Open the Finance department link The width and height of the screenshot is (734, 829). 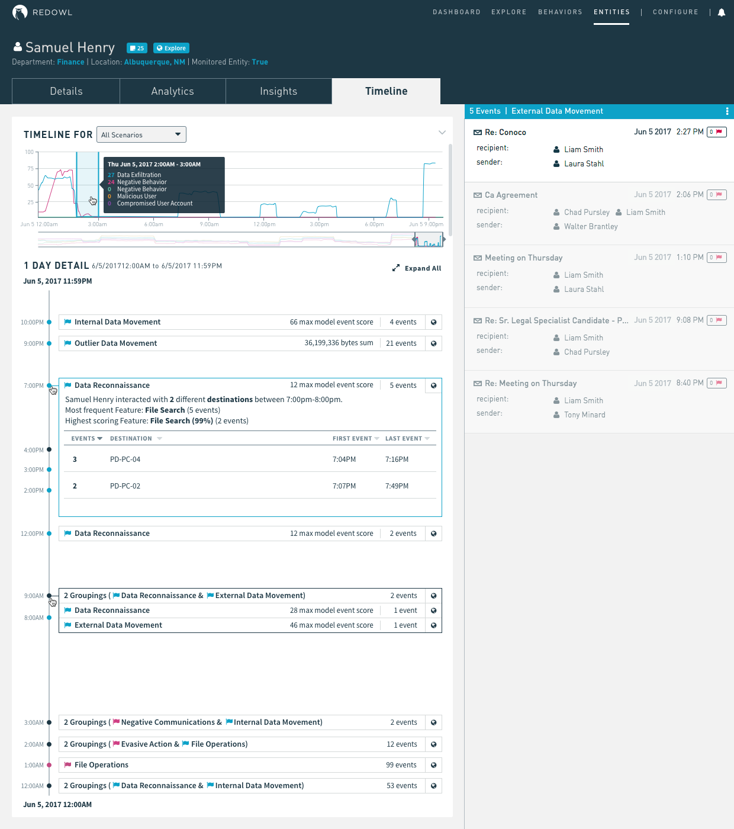click(70, 62)
